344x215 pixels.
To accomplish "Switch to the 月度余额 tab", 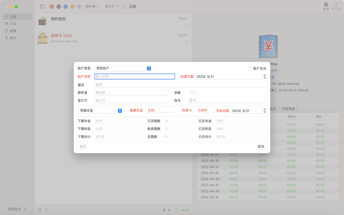I will [288, 109].
